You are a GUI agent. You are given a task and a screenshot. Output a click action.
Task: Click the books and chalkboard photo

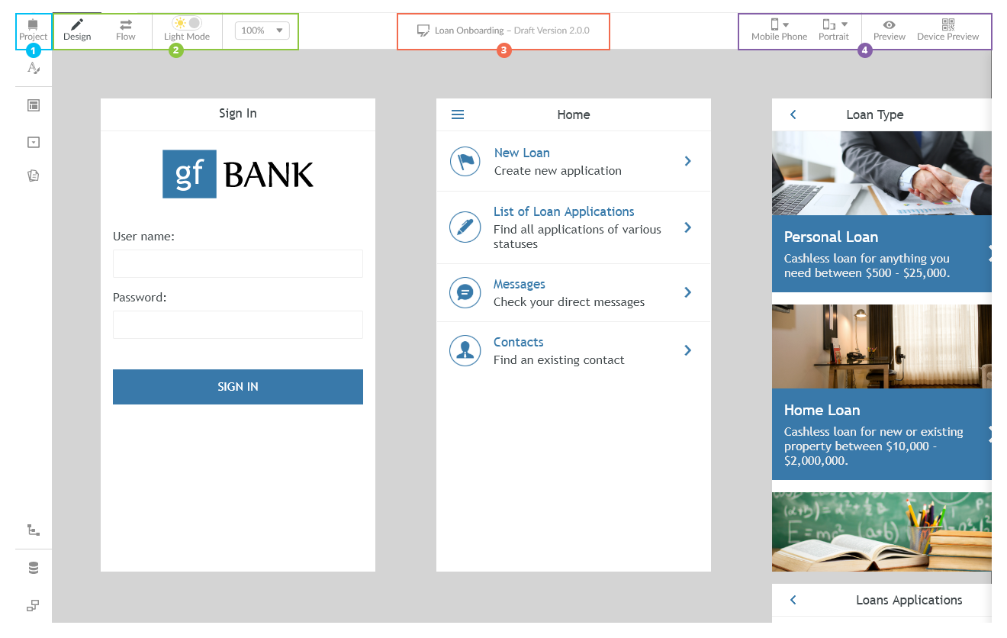click(882, 532)
